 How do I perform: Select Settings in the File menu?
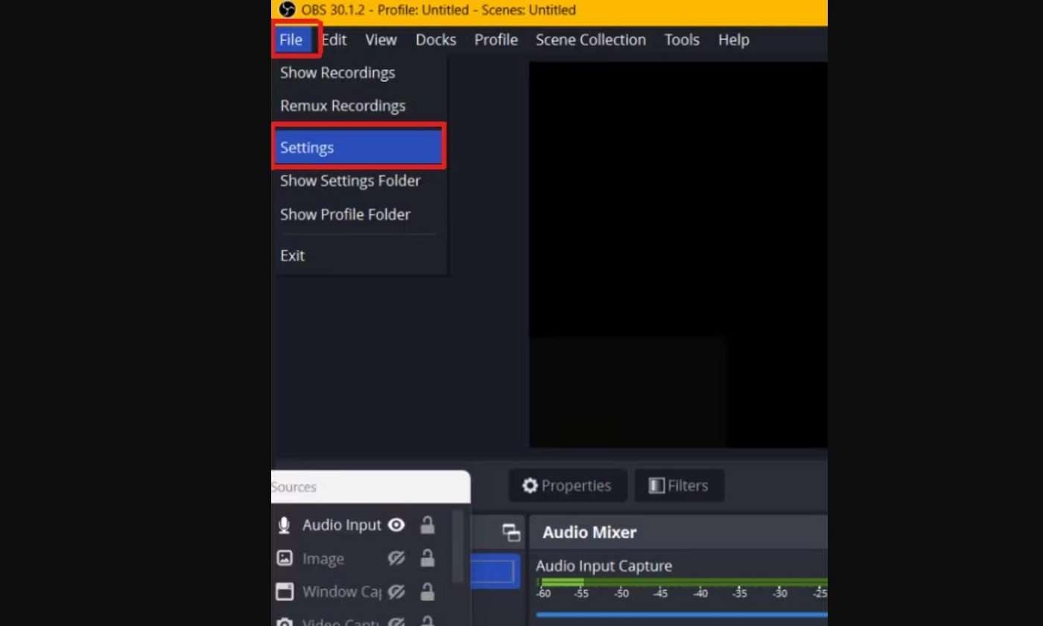(x=360, y=147)
